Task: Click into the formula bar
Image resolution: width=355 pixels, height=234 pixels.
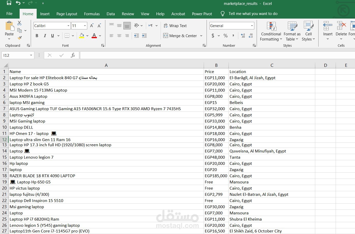Action: click(x=217, y=55)
